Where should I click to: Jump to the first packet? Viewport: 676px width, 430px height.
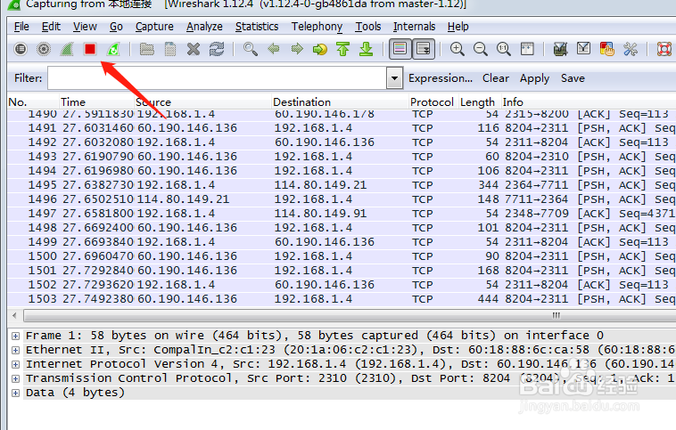343,49
